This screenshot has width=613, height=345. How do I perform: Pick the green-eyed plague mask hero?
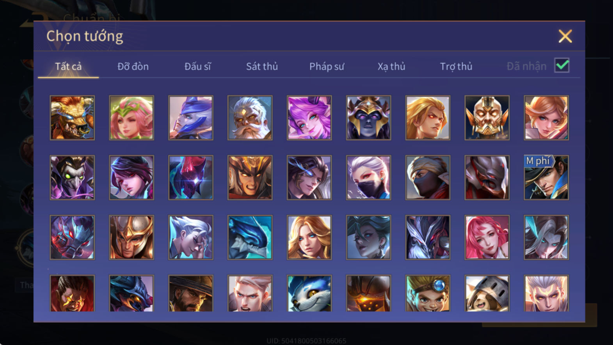[x=72, y=178]
